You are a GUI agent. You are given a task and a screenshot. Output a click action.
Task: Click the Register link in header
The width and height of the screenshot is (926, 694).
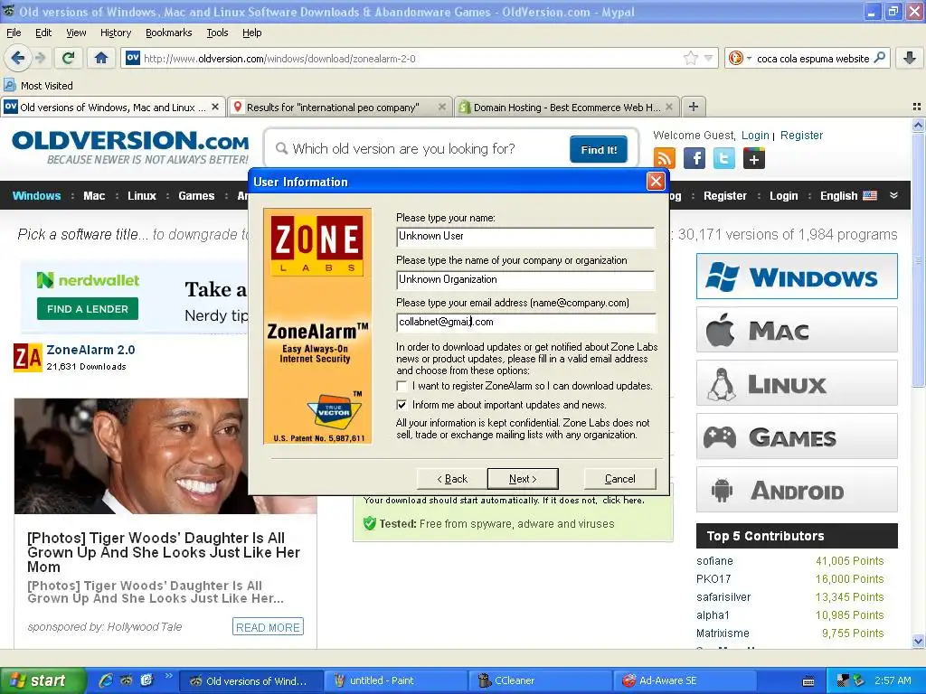pos(801,136)
